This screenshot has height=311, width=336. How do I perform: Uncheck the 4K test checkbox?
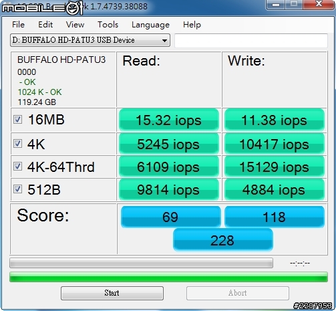coord(17,143)
